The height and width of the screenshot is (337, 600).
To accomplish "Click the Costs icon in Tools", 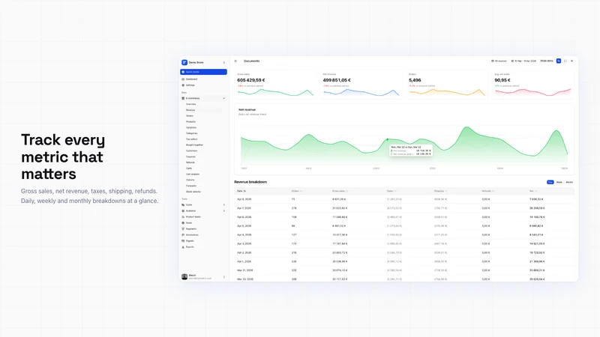I will (183, 204).
